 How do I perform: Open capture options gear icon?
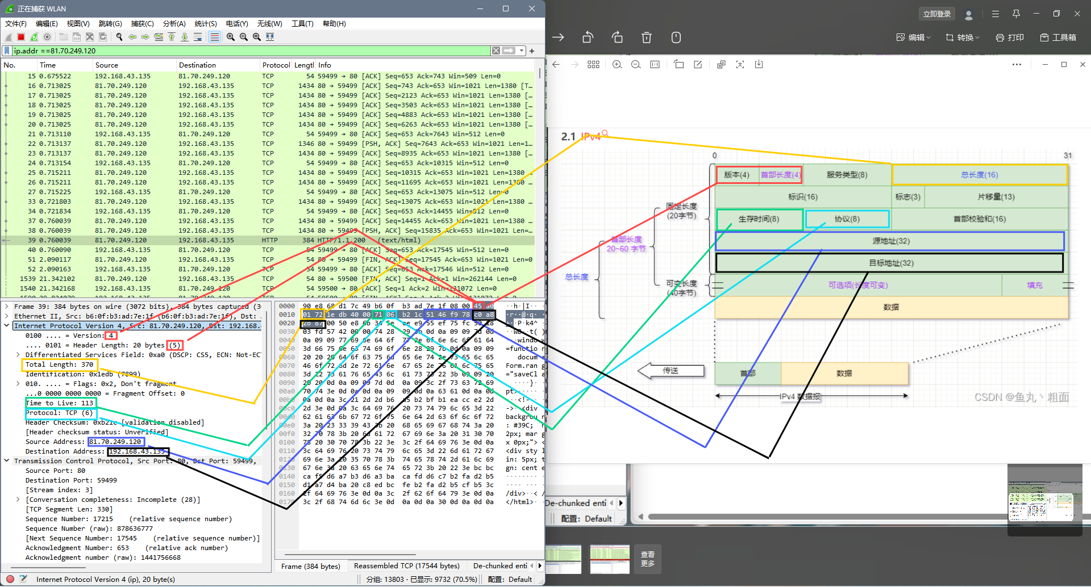pyautogui.click(x=47, y=37)
